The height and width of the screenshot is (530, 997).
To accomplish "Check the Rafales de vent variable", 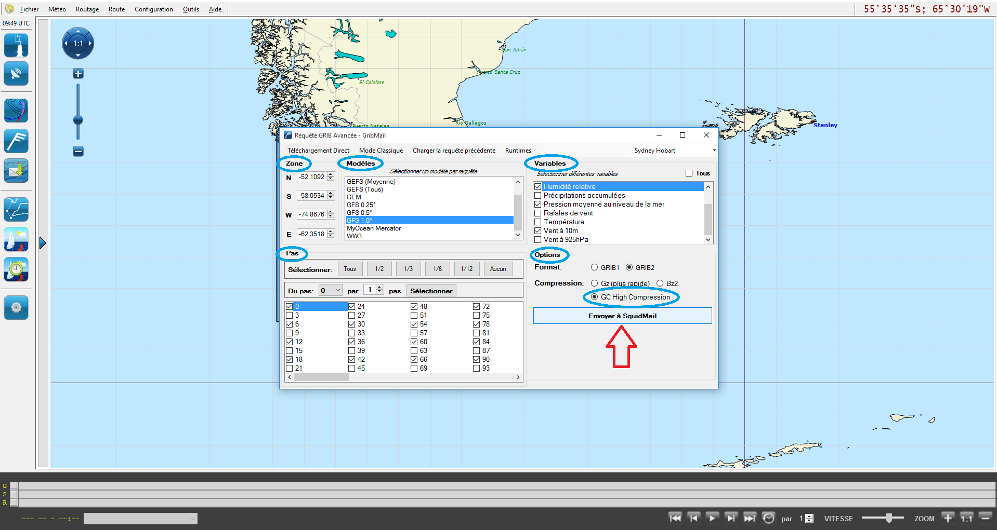I will tap(538, 213).
